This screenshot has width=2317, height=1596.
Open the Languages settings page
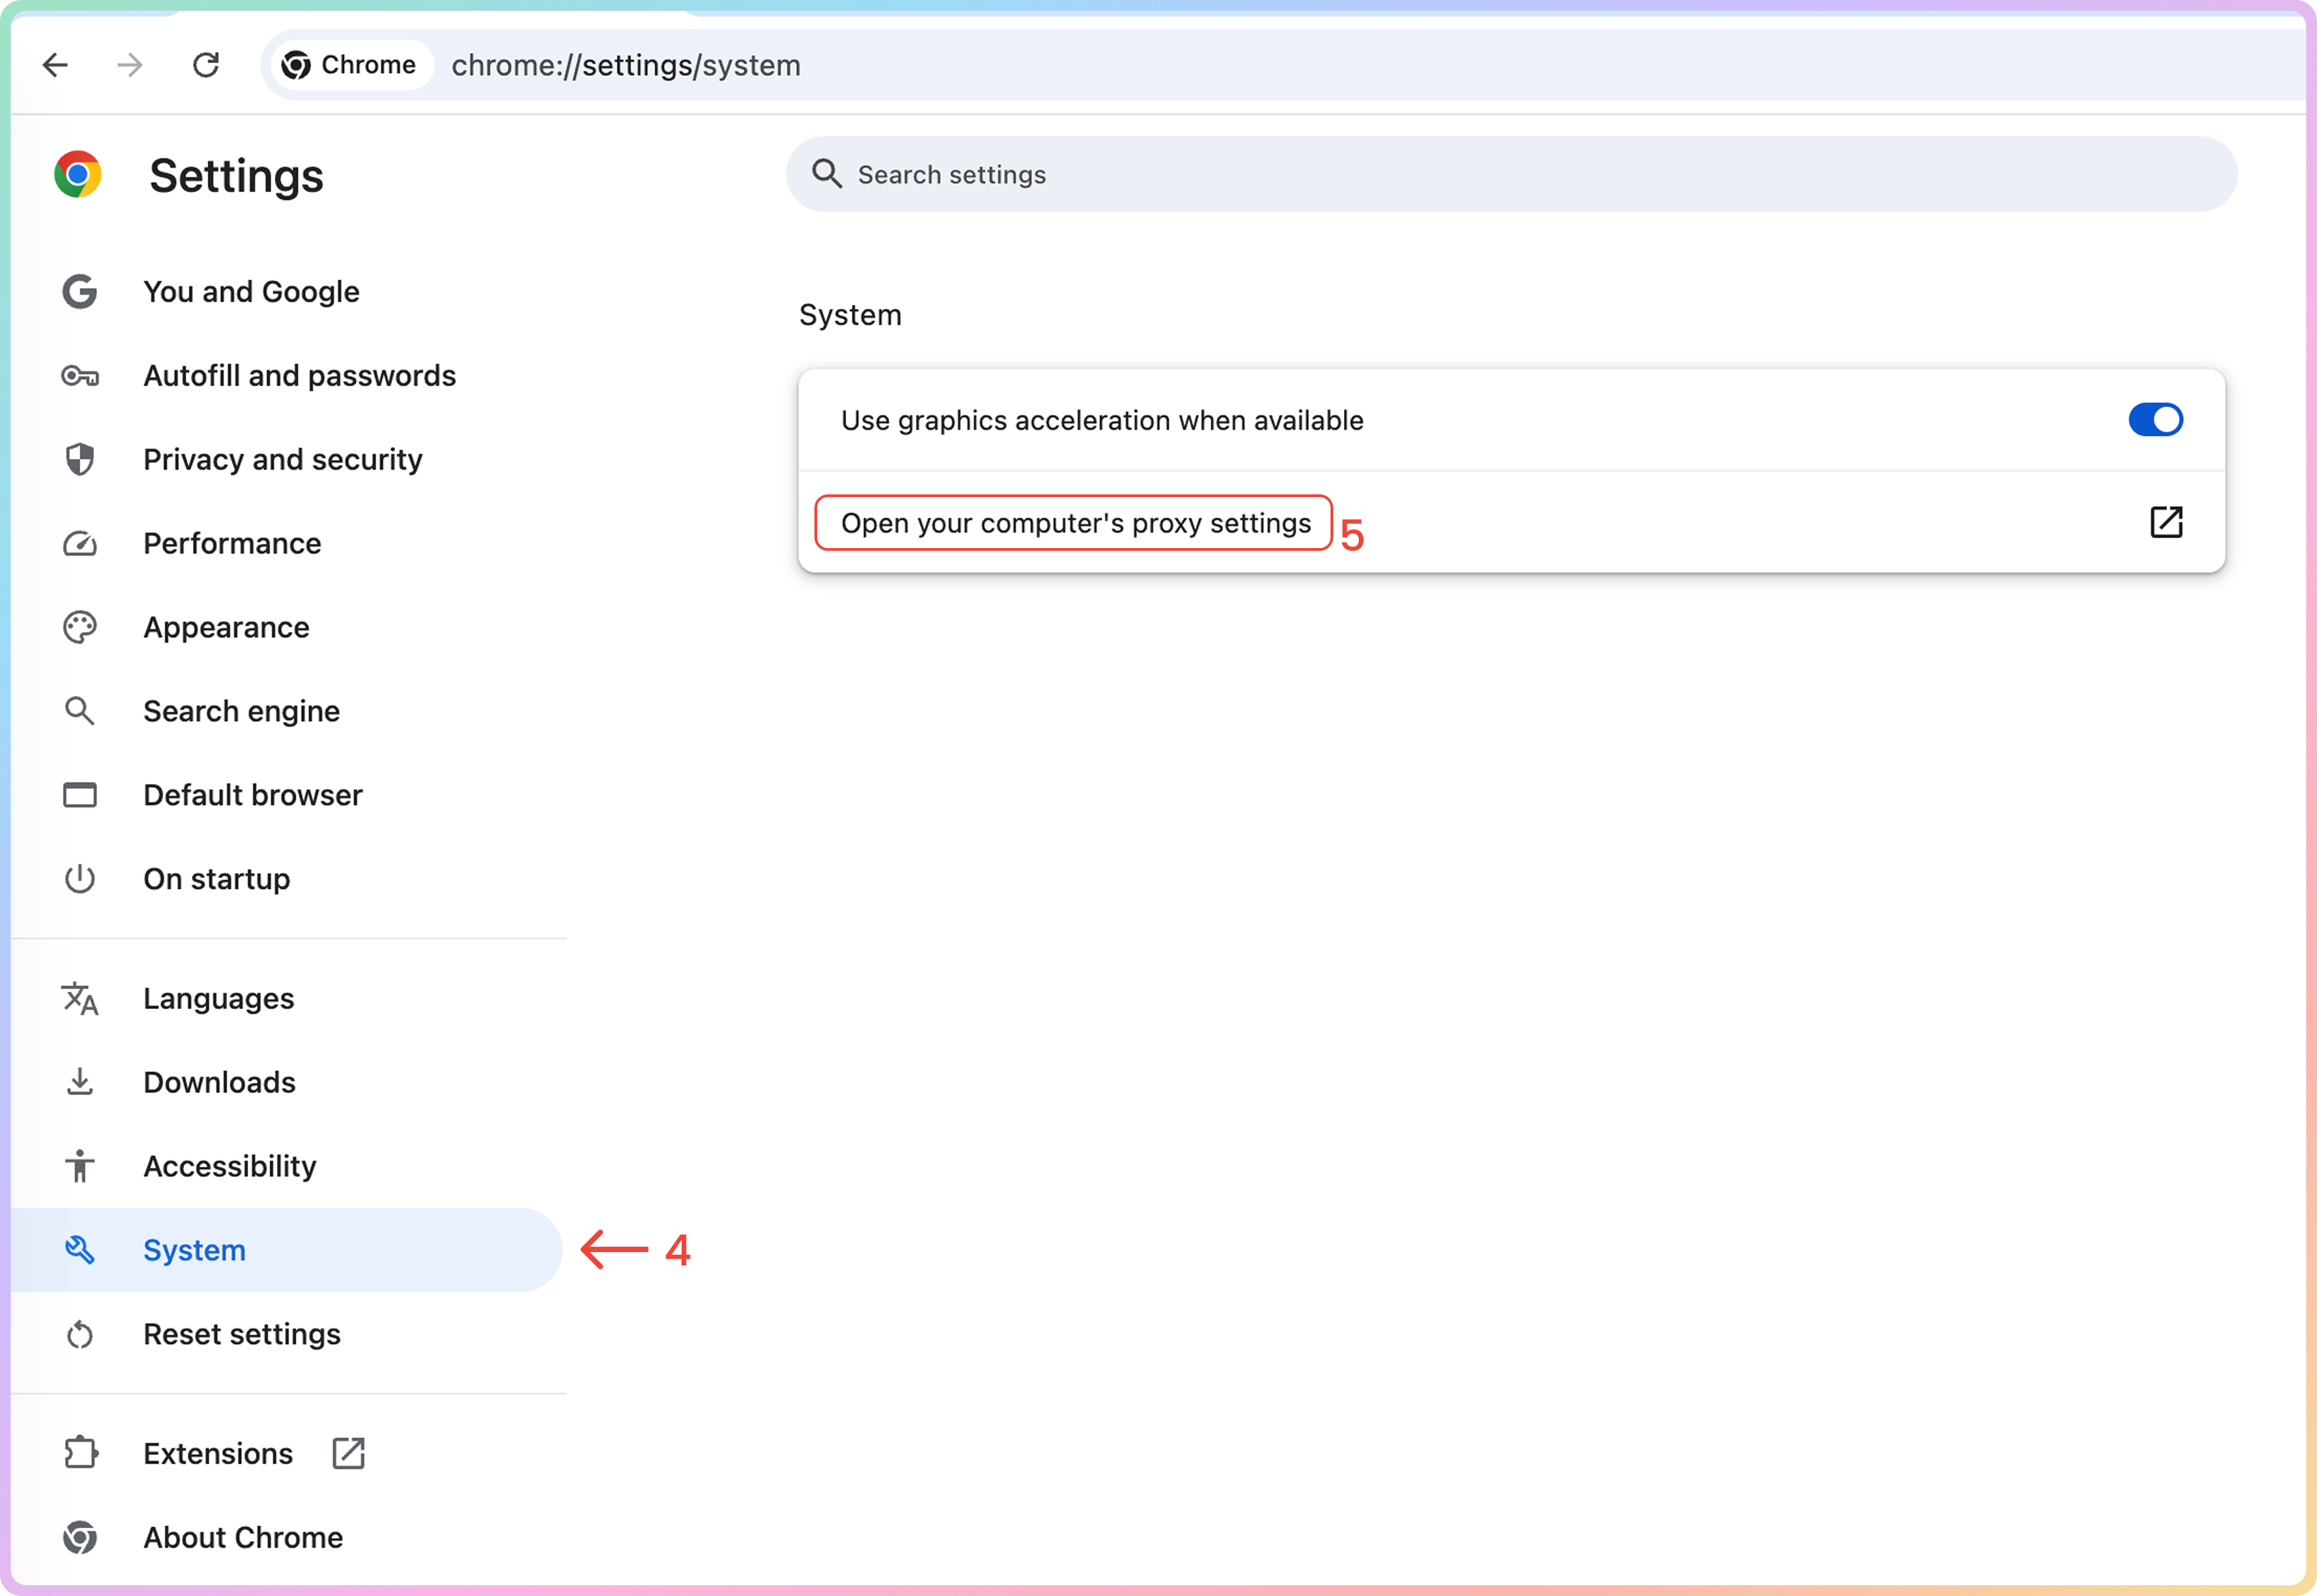click(x=218, y=999)
